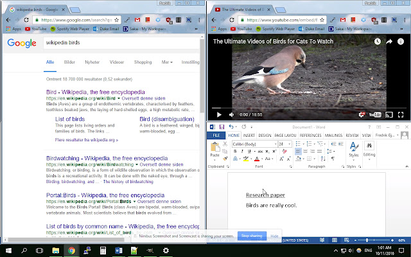
Task: Play the YouTube bird video
Action: pyautogui.click(x=218, y=114)
